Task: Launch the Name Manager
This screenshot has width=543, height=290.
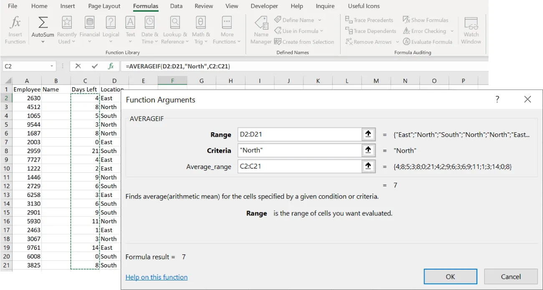Action: pos(261,30)
